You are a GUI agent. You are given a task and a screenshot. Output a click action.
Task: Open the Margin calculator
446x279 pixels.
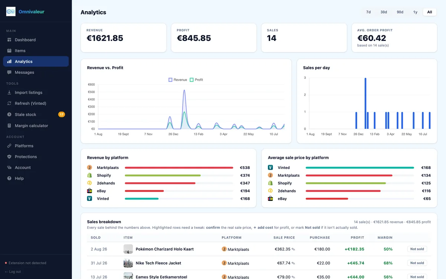click(x=36, y=126)
